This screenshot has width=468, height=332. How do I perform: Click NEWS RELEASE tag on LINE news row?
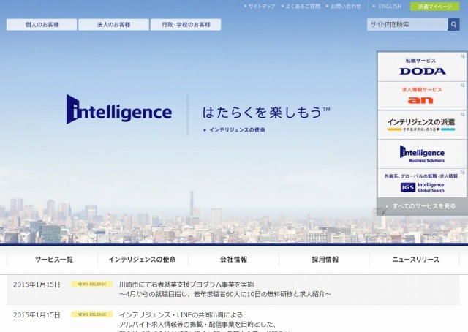pyautogui.click(x=91, y=314)
